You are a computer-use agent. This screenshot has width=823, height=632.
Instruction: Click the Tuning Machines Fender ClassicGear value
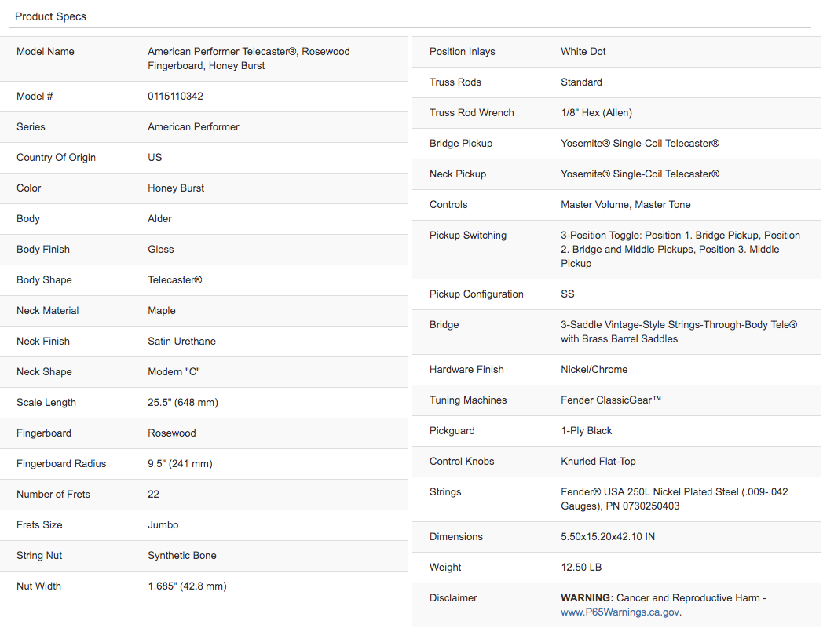[611, 400]
